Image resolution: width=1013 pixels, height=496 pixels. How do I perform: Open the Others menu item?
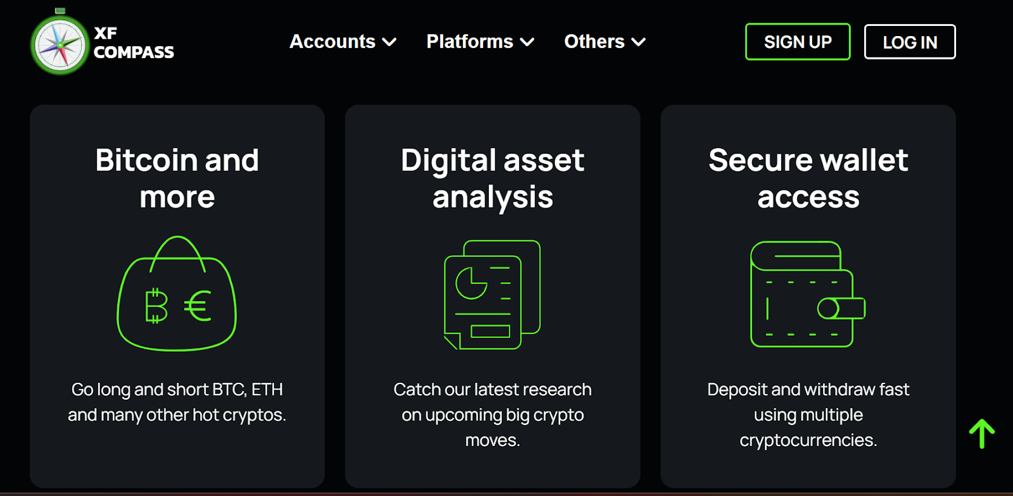[594, 42]
